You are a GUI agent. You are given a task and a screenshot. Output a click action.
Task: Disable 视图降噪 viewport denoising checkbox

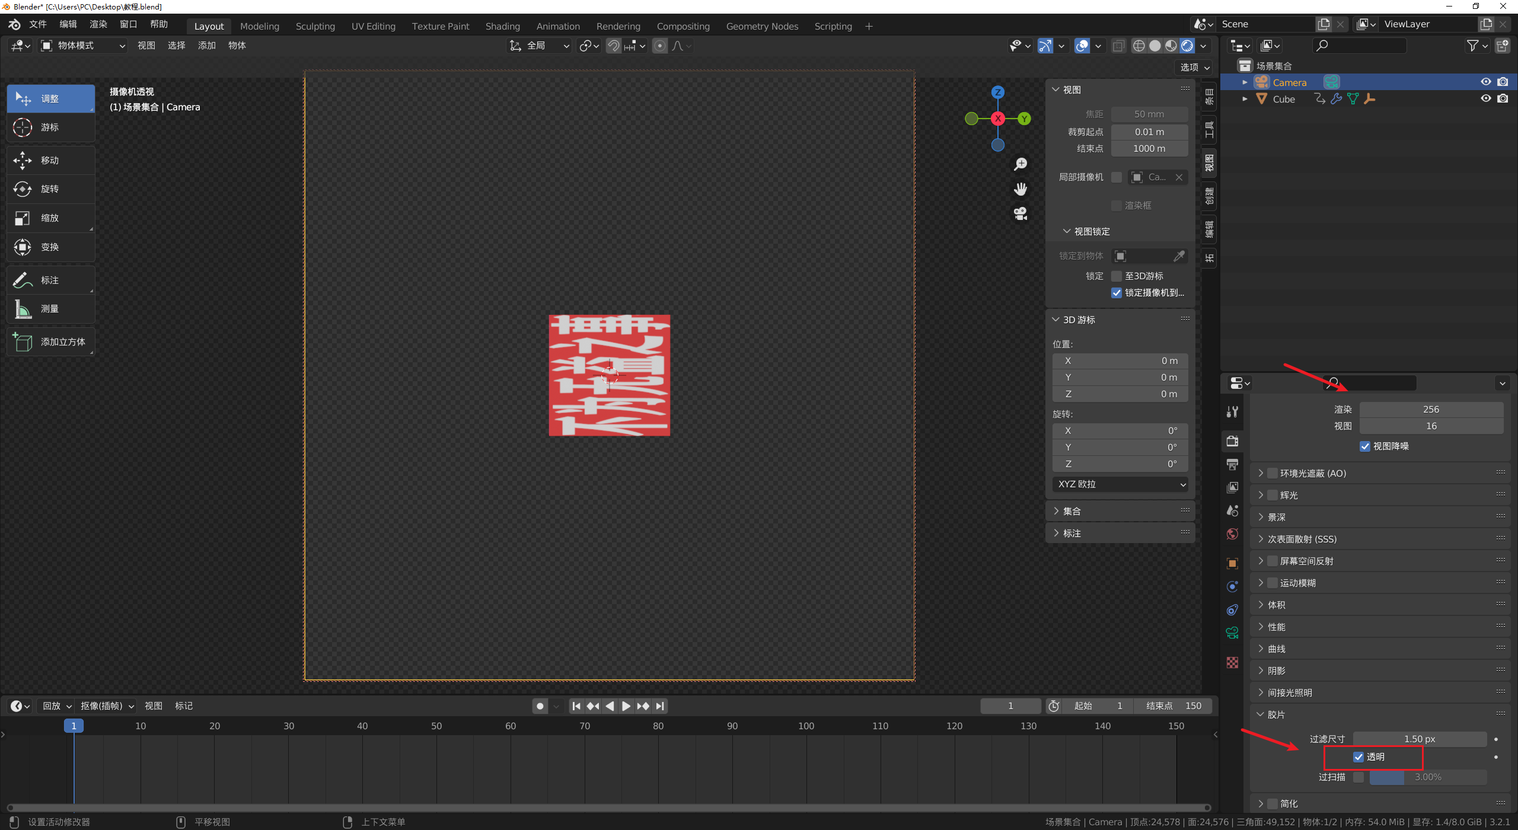[1365, 446]
